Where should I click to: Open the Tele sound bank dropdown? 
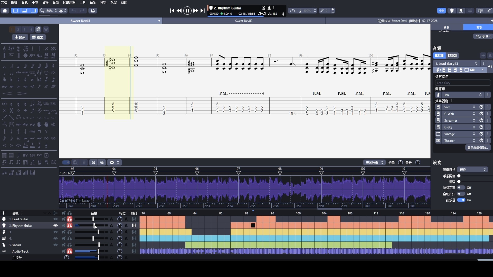tap(462, 95)
